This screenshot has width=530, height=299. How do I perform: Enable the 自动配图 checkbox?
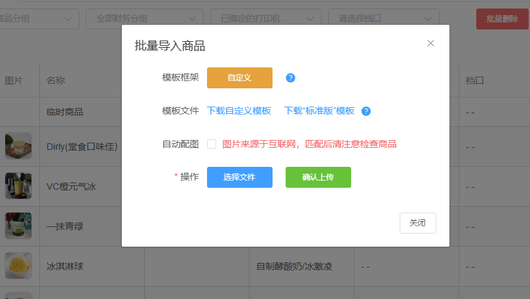(x=212, y=144)
